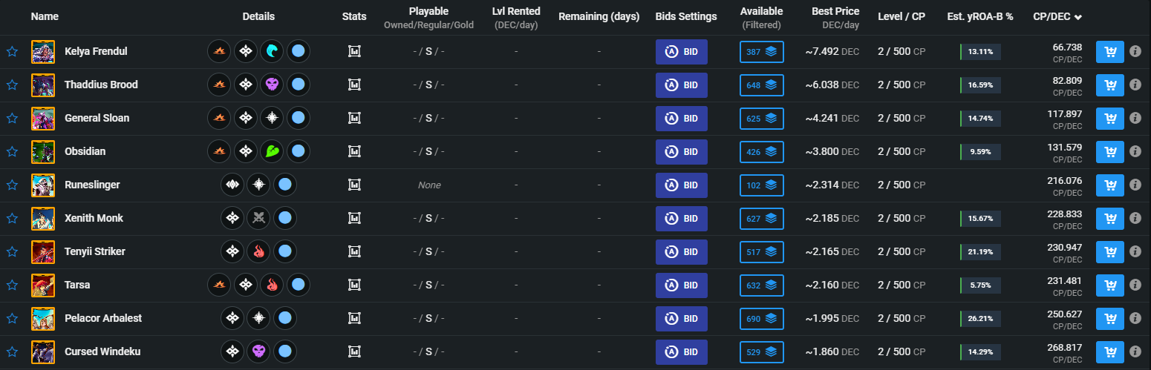
Task: Click BID button for Xenith Monk
Action: 682,219
